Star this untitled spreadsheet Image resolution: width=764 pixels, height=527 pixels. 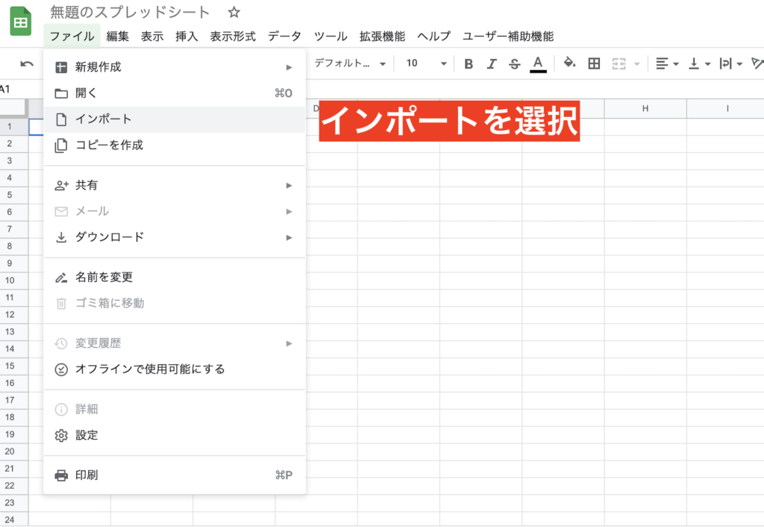234,13
